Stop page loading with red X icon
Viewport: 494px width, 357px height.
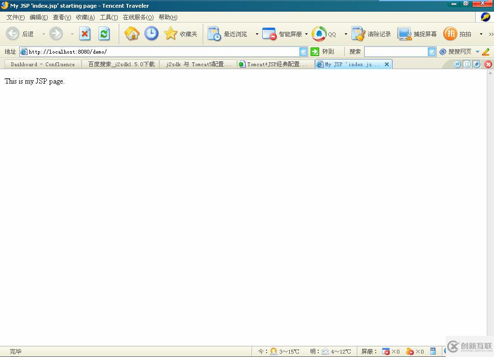click(x=85, y=34)
